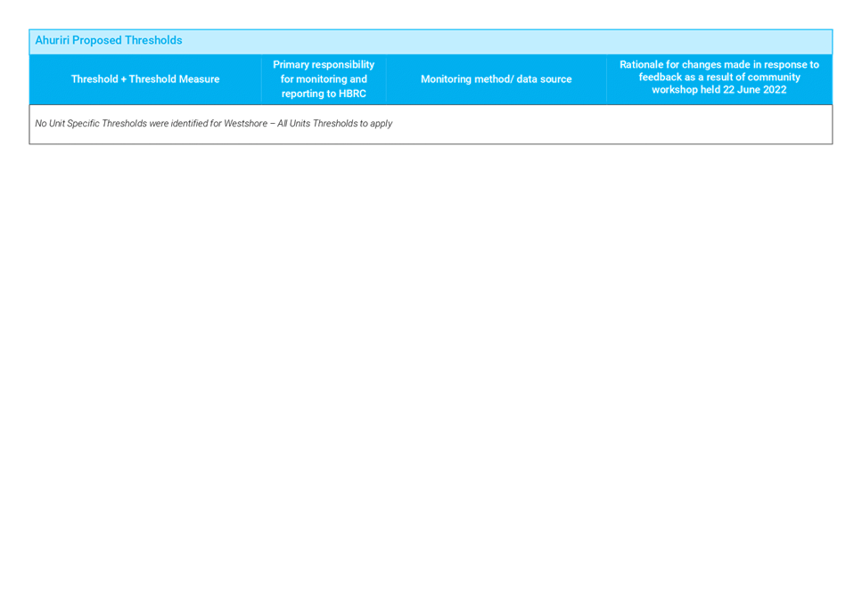Click the 'Primary responsibility for monitoring' header
The image size is (862, 604).
point(324,79)
